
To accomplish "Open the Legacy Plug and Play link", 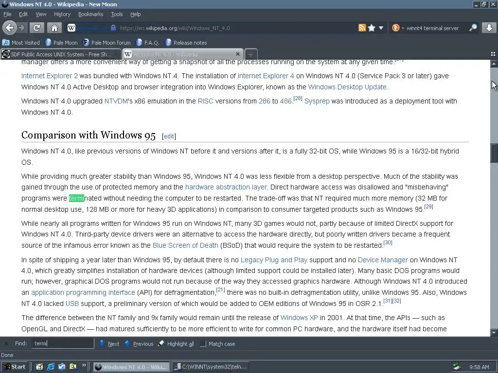I will coord(274,260).
